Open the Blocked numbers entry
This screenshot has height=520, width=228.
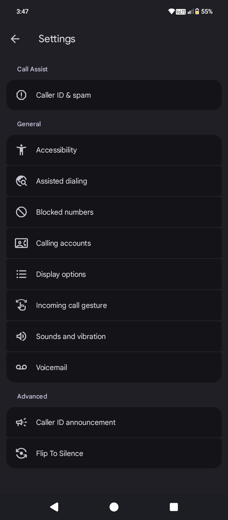[x=114, y=212]
